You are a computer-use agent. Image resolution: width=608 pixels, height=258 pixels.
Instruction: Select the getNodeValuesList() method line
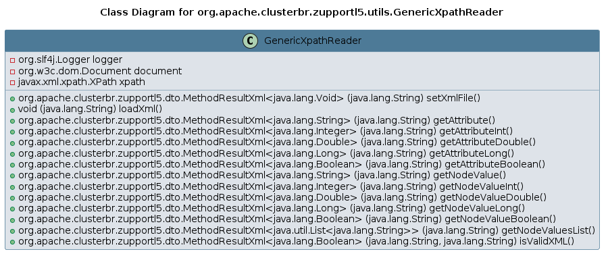coord(307,231)
